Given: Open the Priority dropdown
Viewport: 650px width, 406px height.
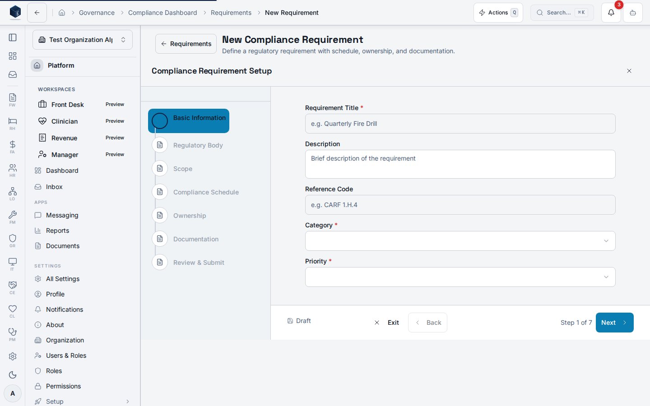Looking at the screenshot, I should (x=460, y=277).
